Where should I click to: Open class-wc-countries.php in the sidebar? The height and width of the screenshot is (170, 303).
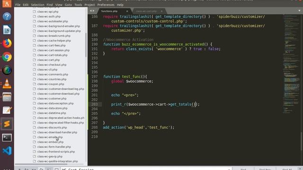52,79
